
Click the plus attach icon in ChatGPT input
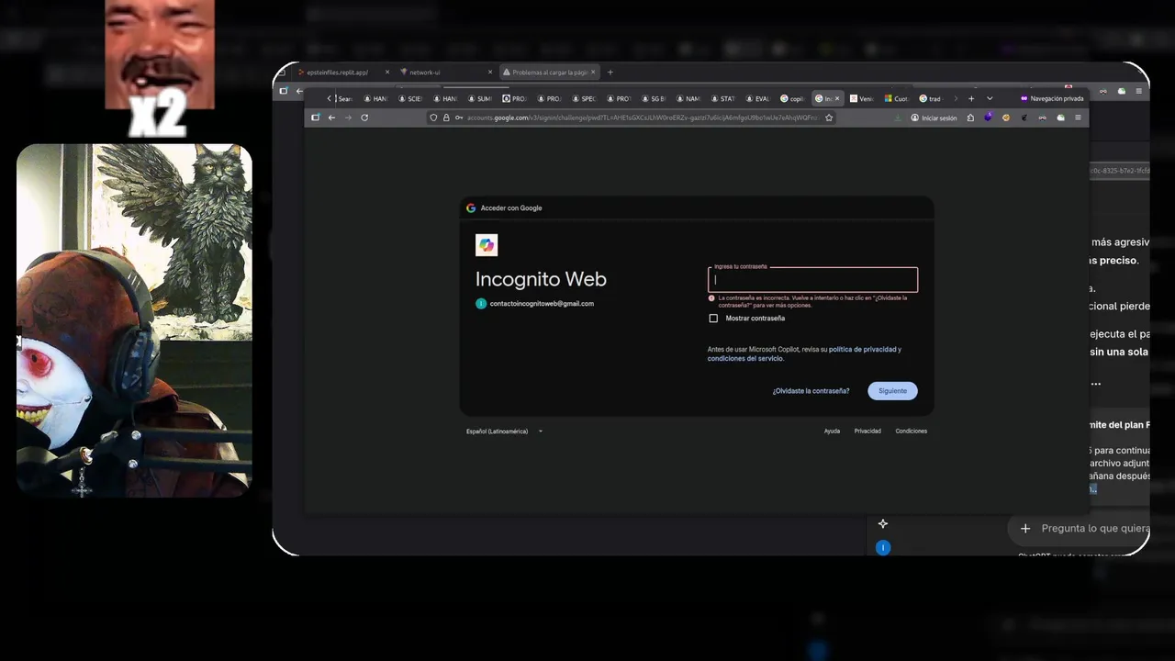1025,528
